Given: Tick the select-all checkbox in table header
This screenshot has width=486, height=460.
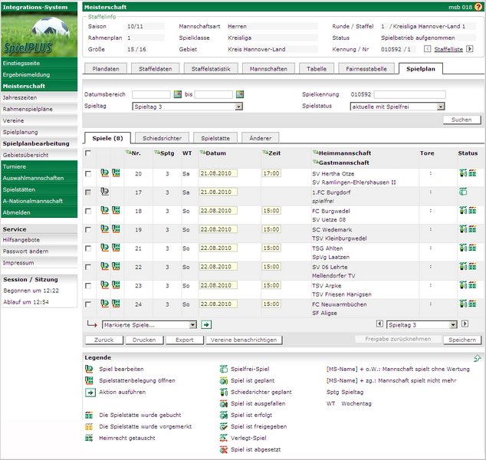Looking at the screenshot, I should (88, 153).
